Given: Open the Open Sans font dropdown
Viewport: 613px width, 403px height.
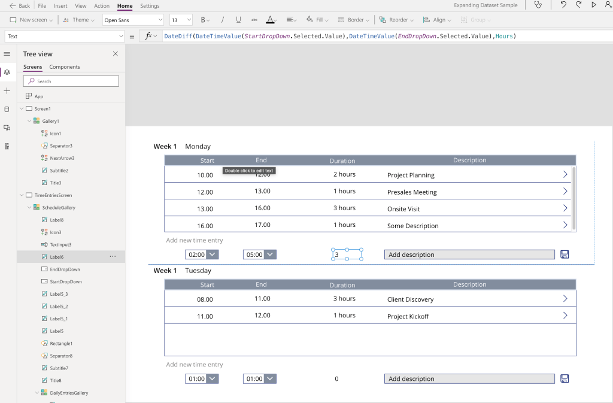Looking at the screenshot, I should pos(133,20).
